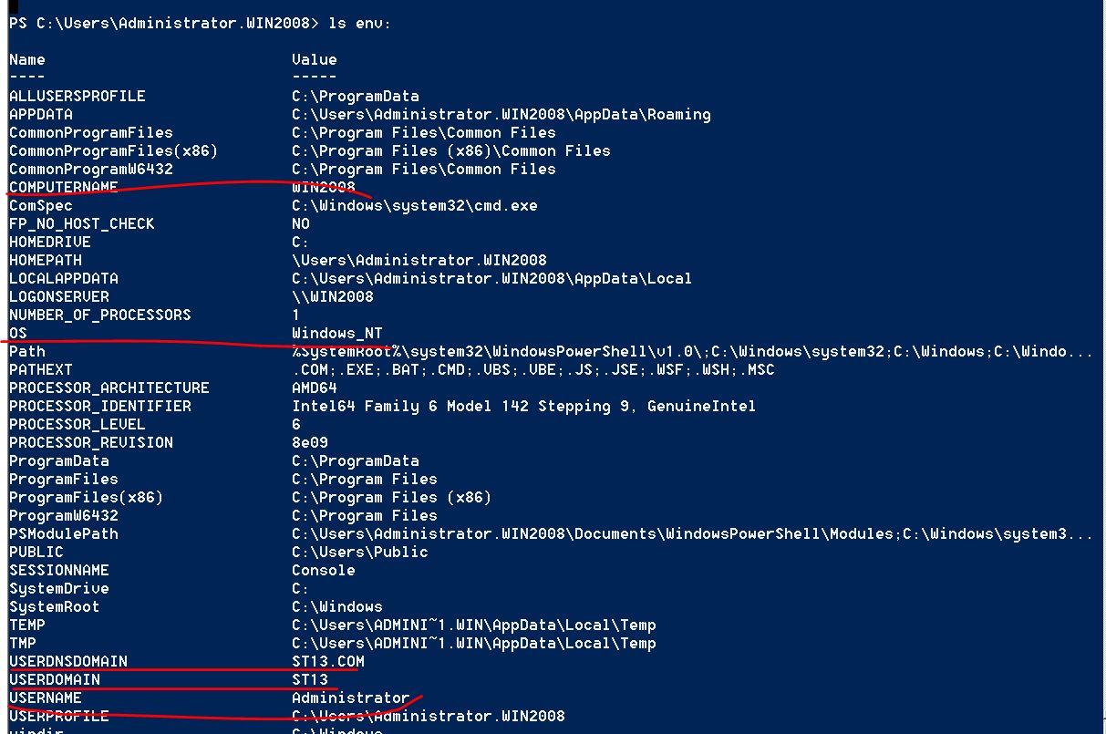The height and width of the screenshot is (734, 1106).
Task: Click the USERNAME value Administrator
Action: (351, 698)
